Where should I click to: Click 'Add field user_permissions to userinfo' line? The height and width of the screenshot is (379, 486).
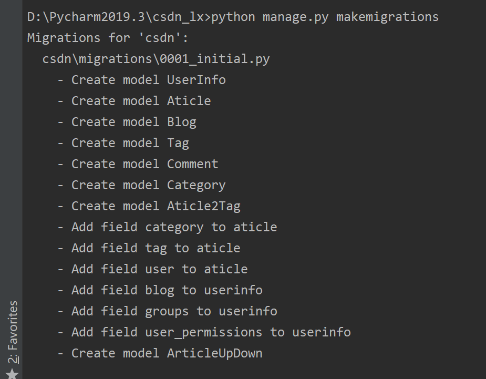click(x=204, y=332)
